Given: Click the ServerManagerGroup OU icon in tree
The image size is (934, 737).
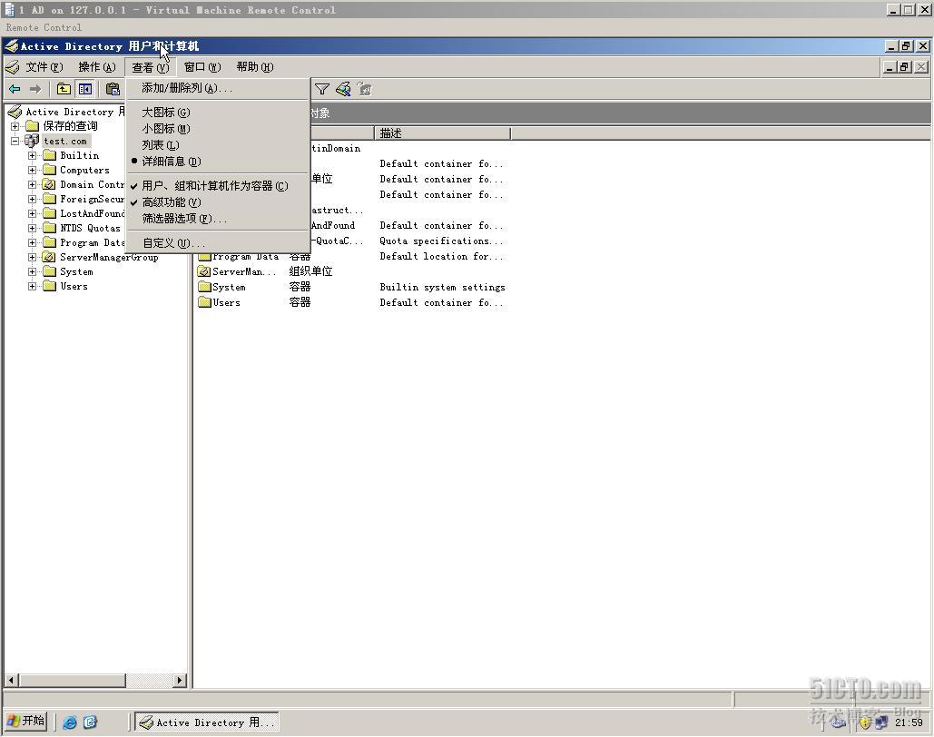Looking at the screenshot, I should [x=49, y=258].
